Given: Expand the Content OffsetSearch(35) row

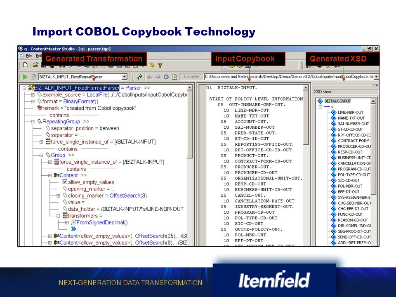Looking at the screenshot, I should [50, 236].
